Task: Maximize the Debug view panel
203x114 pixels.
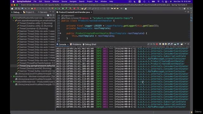Action: coord(53,12)
